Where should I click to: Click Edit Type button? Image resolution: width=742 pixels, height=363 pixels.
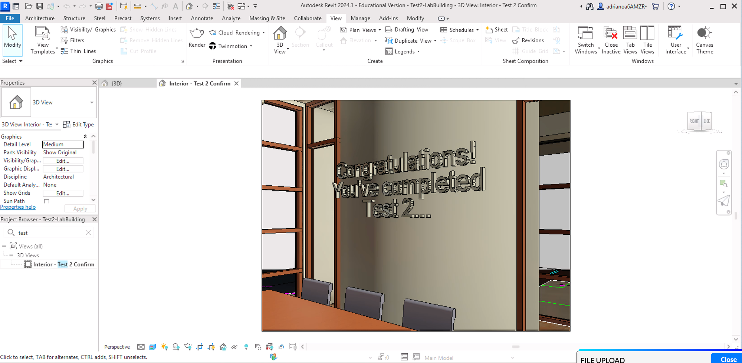pyautogui.click(x=79, y=125)
